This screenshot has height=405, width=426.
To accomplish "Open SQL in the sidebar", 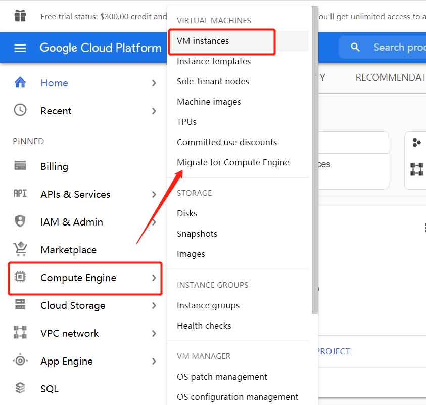I will pyautogui.click(x=50, y=389).
